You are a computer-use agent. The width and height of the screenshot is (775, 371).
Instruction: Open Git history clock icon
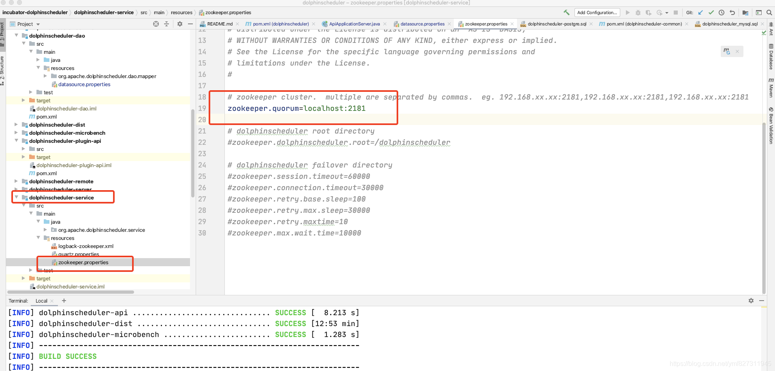[722, 13]
